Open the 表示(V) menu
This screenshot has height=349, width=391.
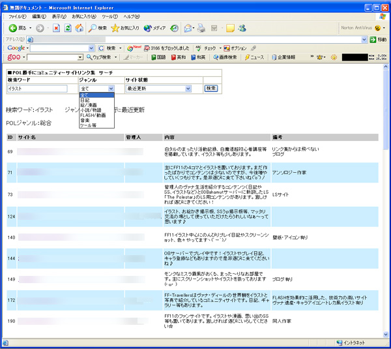59,16
